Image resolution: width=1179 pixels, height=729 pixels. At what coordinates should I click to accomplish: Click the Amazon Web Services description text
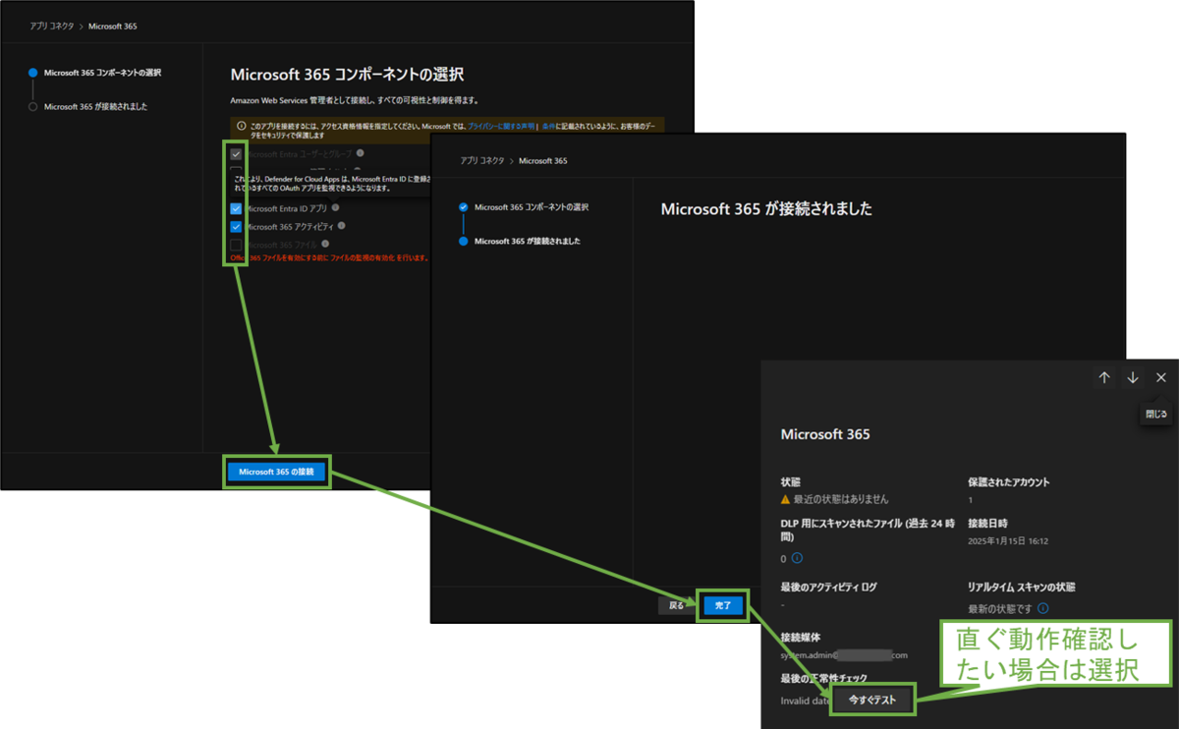point(354,101)
